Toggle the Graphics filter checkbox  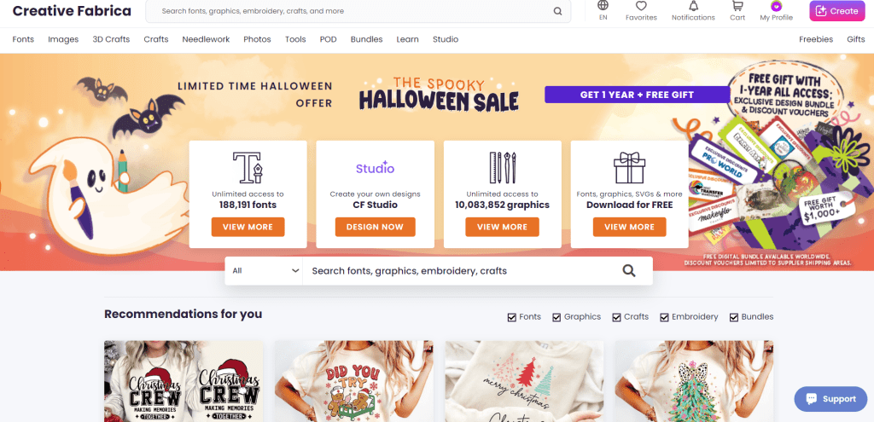pos(556,317)
